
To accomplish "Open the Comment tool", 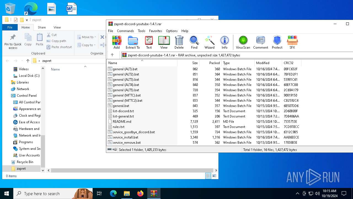I will coord(261,43).
